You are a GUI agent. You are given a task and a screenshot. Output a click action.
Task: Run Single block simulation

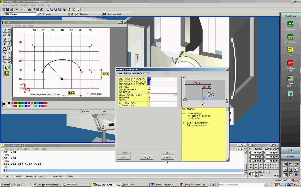pyautogui.click(x=290, y=37)
